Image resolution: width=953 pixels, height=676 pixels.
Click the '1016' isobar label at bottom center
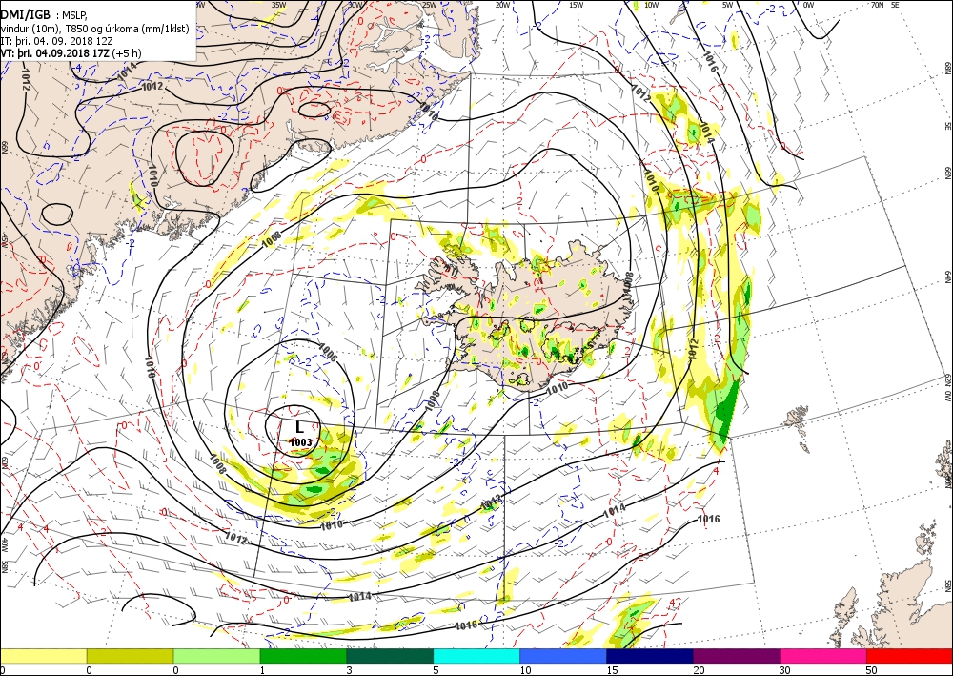(x=466, y=625)
